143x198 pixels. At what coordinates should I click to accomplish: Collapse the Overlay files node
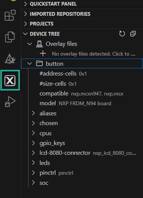coord(30,44)
